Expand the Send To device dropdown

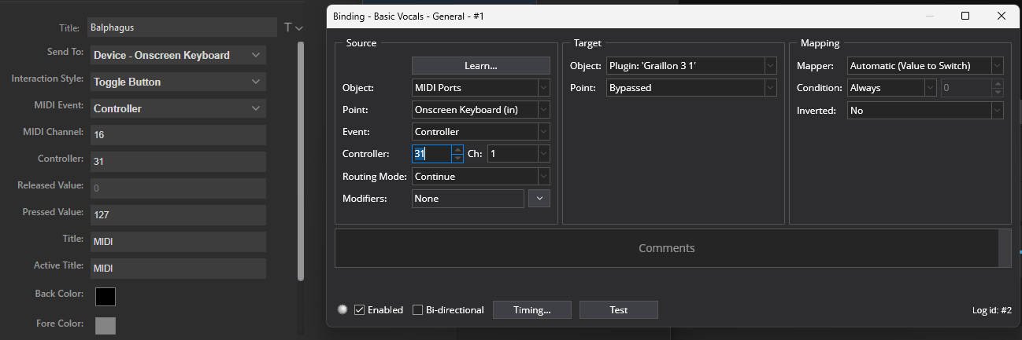coord(178,55)
